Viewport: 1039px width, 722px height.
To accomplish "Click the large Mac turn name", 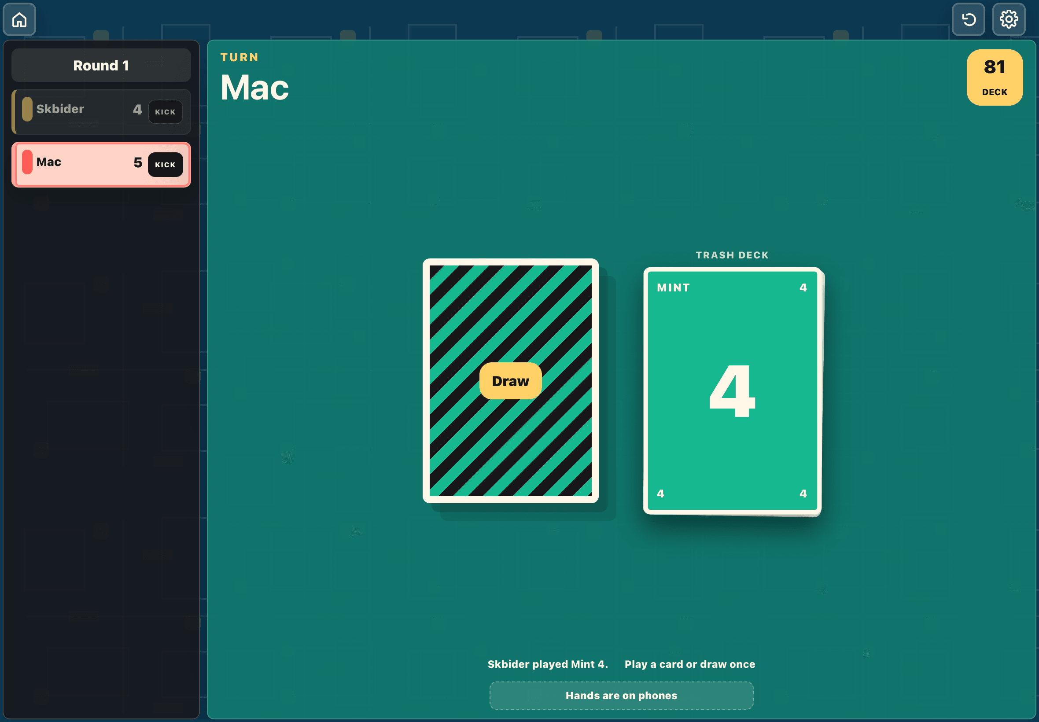I will click(254, 88).
